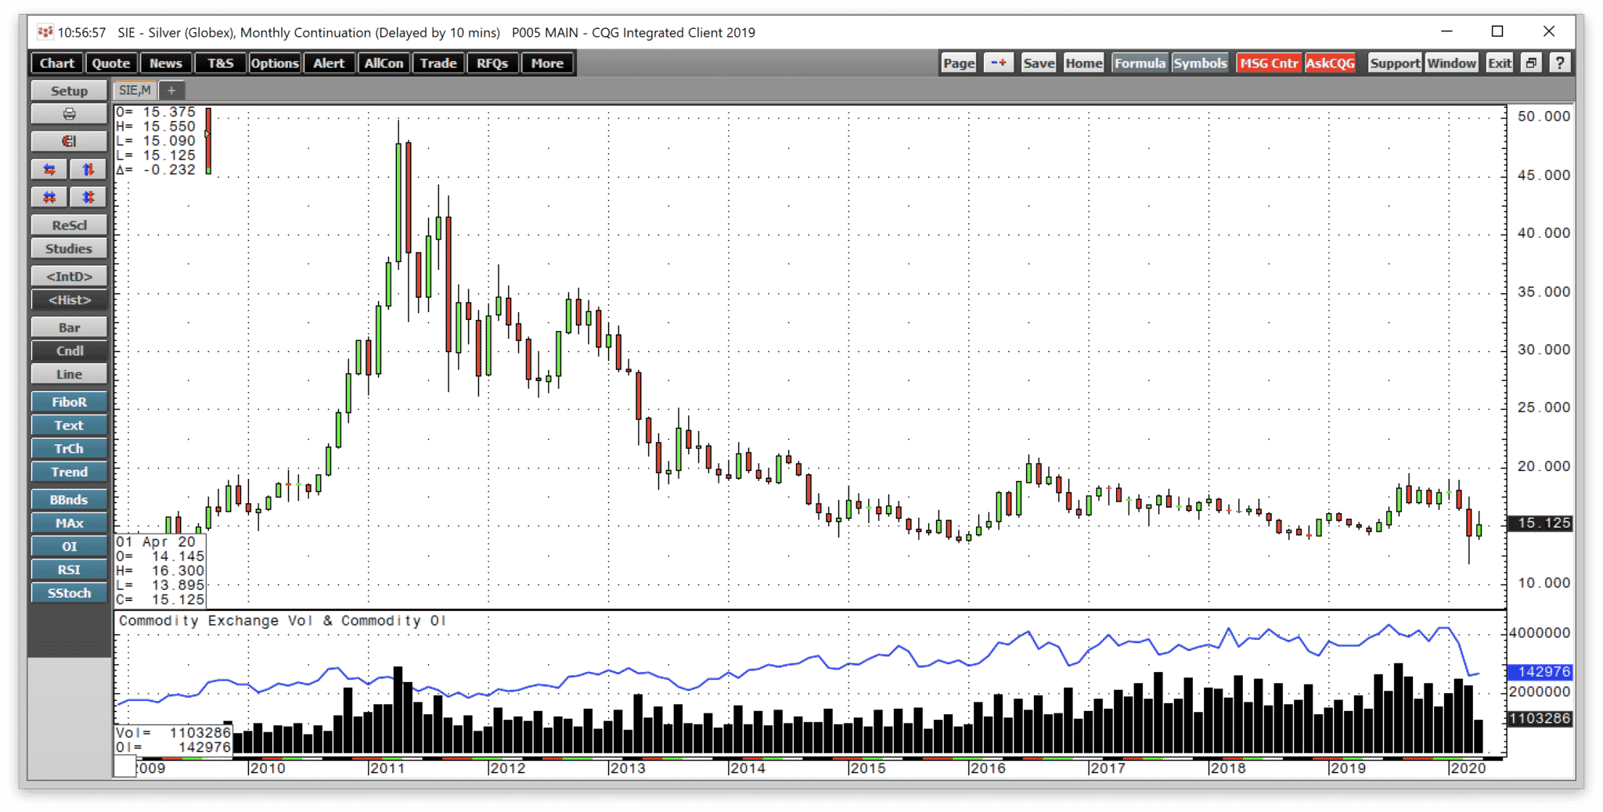
Task: Click the vertical blue-red arrows icon
Action: click(88, 169)
